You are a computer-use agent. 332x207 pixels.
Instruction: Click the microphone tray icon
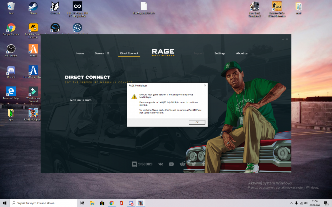pos(296,203)
